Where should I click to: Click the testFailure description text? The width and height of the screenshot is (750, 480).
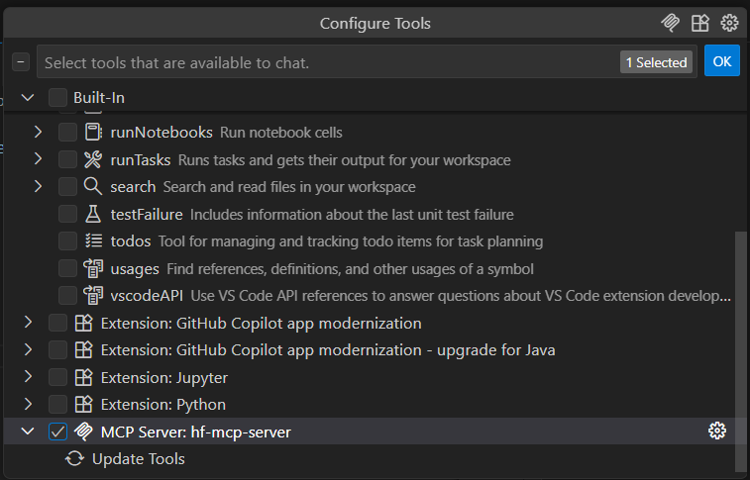352,215
